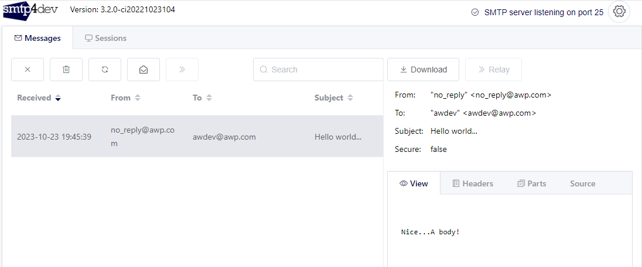The width and height of the screenshot is (642, 267).
Task: Click the double chevron relay icon in toolbar
Action: click(182, 70)
